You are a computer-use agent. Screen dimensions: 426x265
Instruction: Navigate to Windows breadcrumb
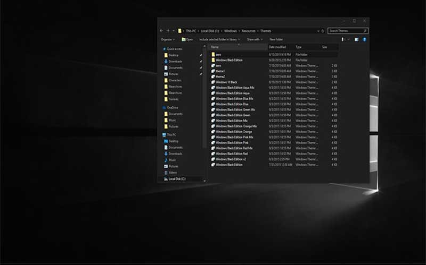(x=231, y=31)
